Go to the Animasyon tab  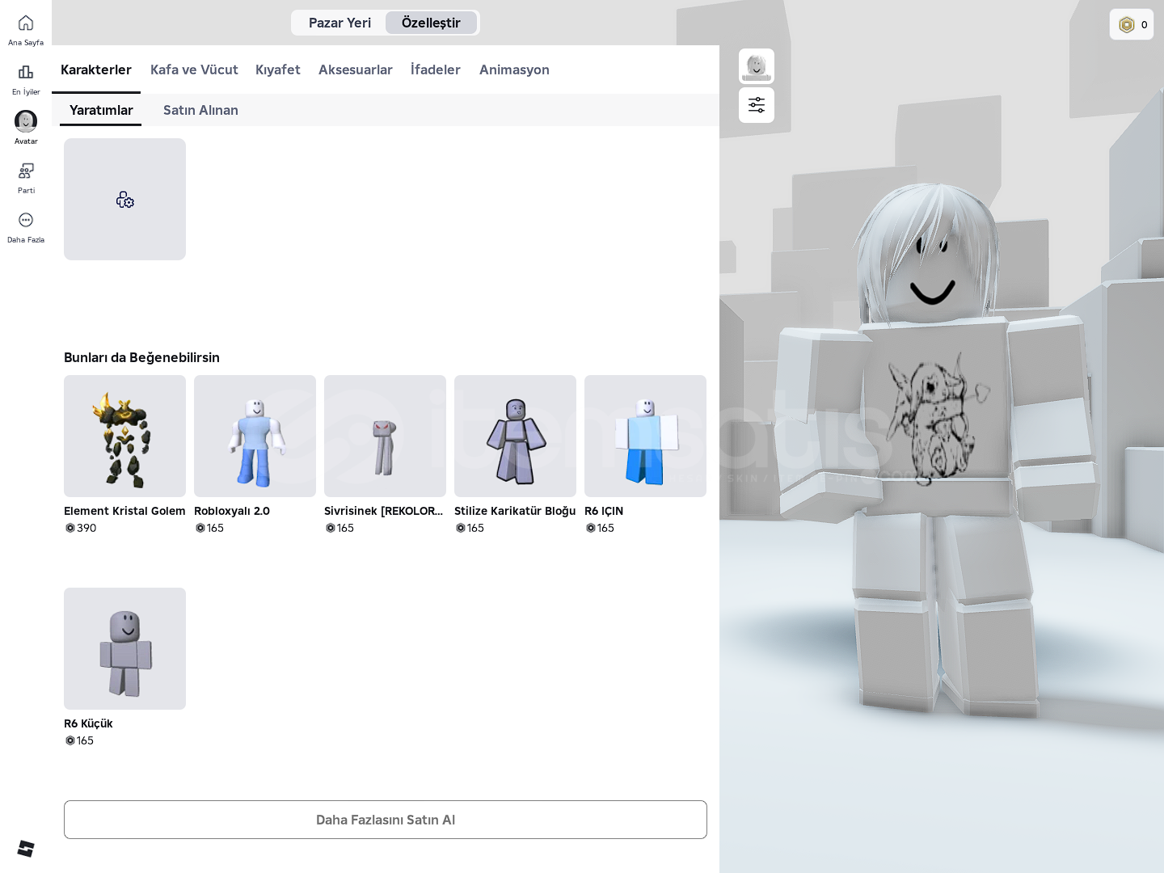click(514, 70)
